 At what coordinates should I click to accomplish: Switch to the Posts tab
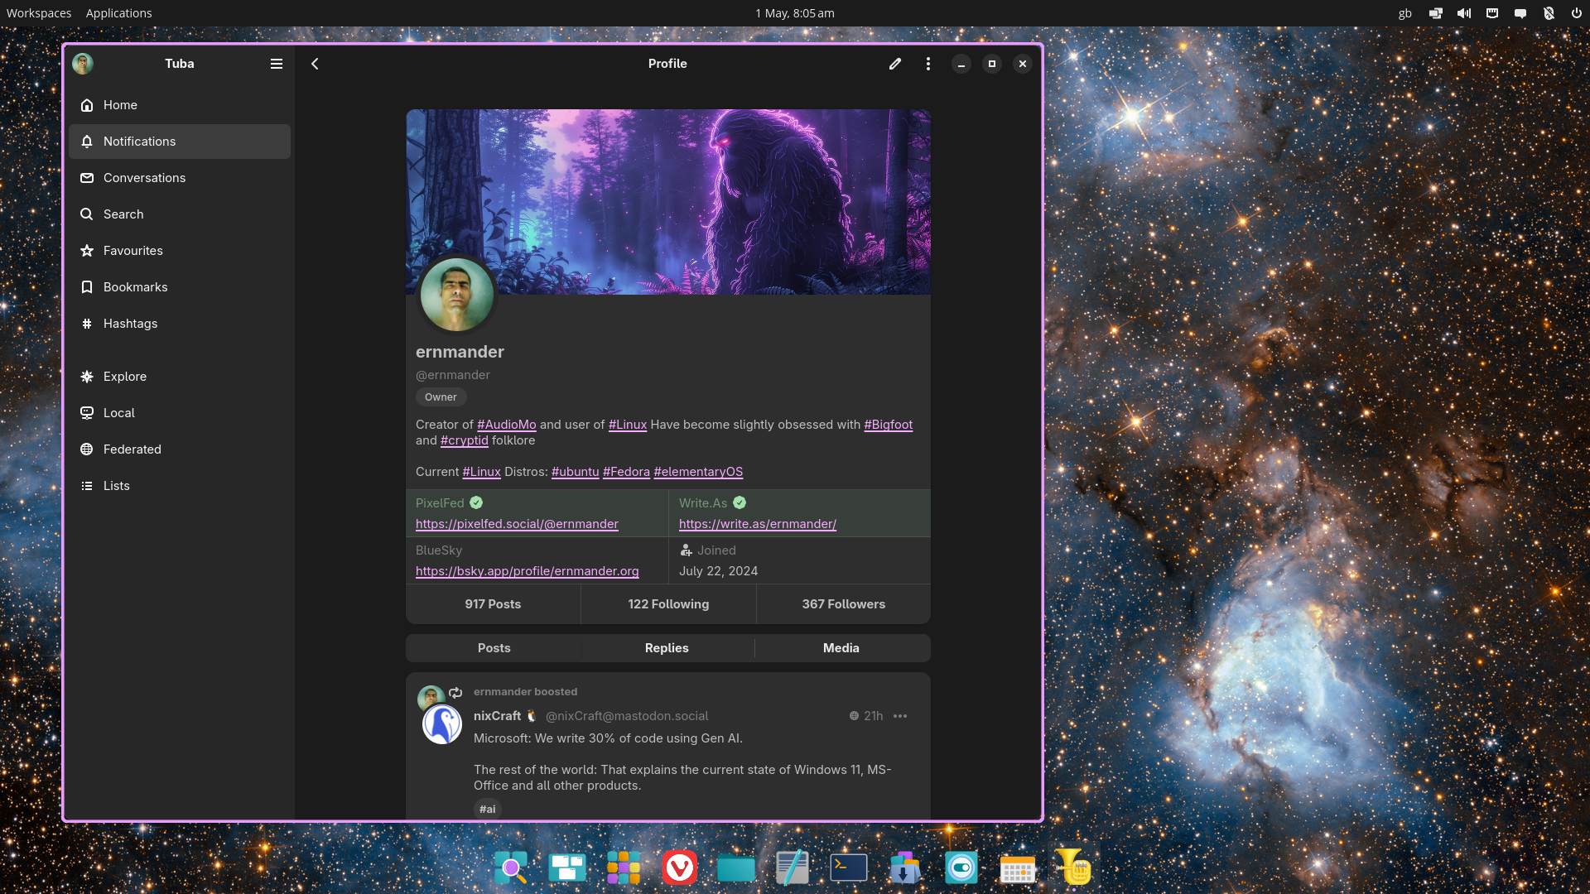tap(494, 648)
